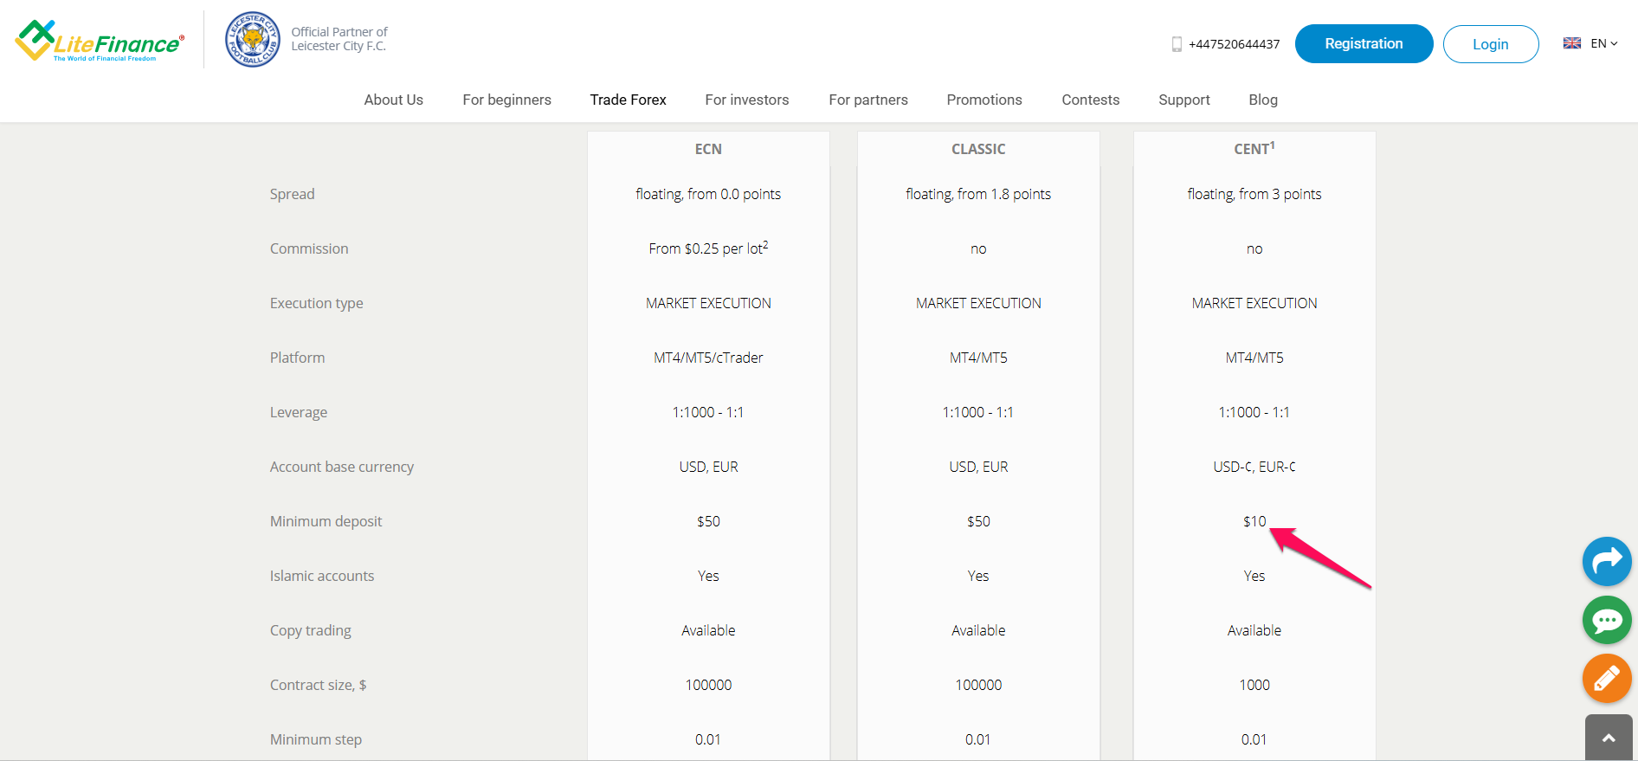The width and height of the screenshot is (1638, 761).
Task: Open the Support menu
Action: 1184,100
